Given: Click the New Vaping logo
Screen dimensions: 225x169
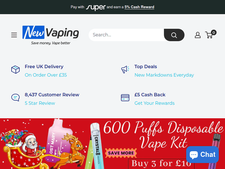Looking at the screenshot, I should pos(51,35).
